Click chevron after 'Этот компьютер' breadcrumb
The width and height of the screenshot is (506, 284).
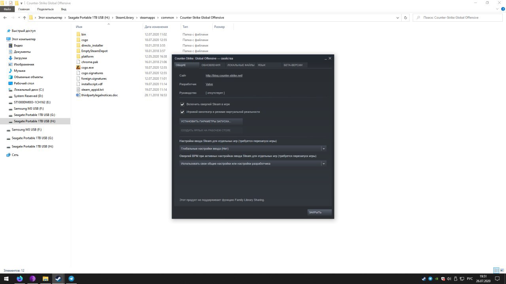coord(65,18)
